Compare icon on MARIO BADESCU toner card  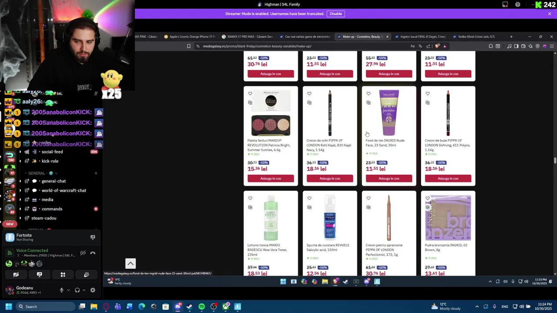pos(250,207)
